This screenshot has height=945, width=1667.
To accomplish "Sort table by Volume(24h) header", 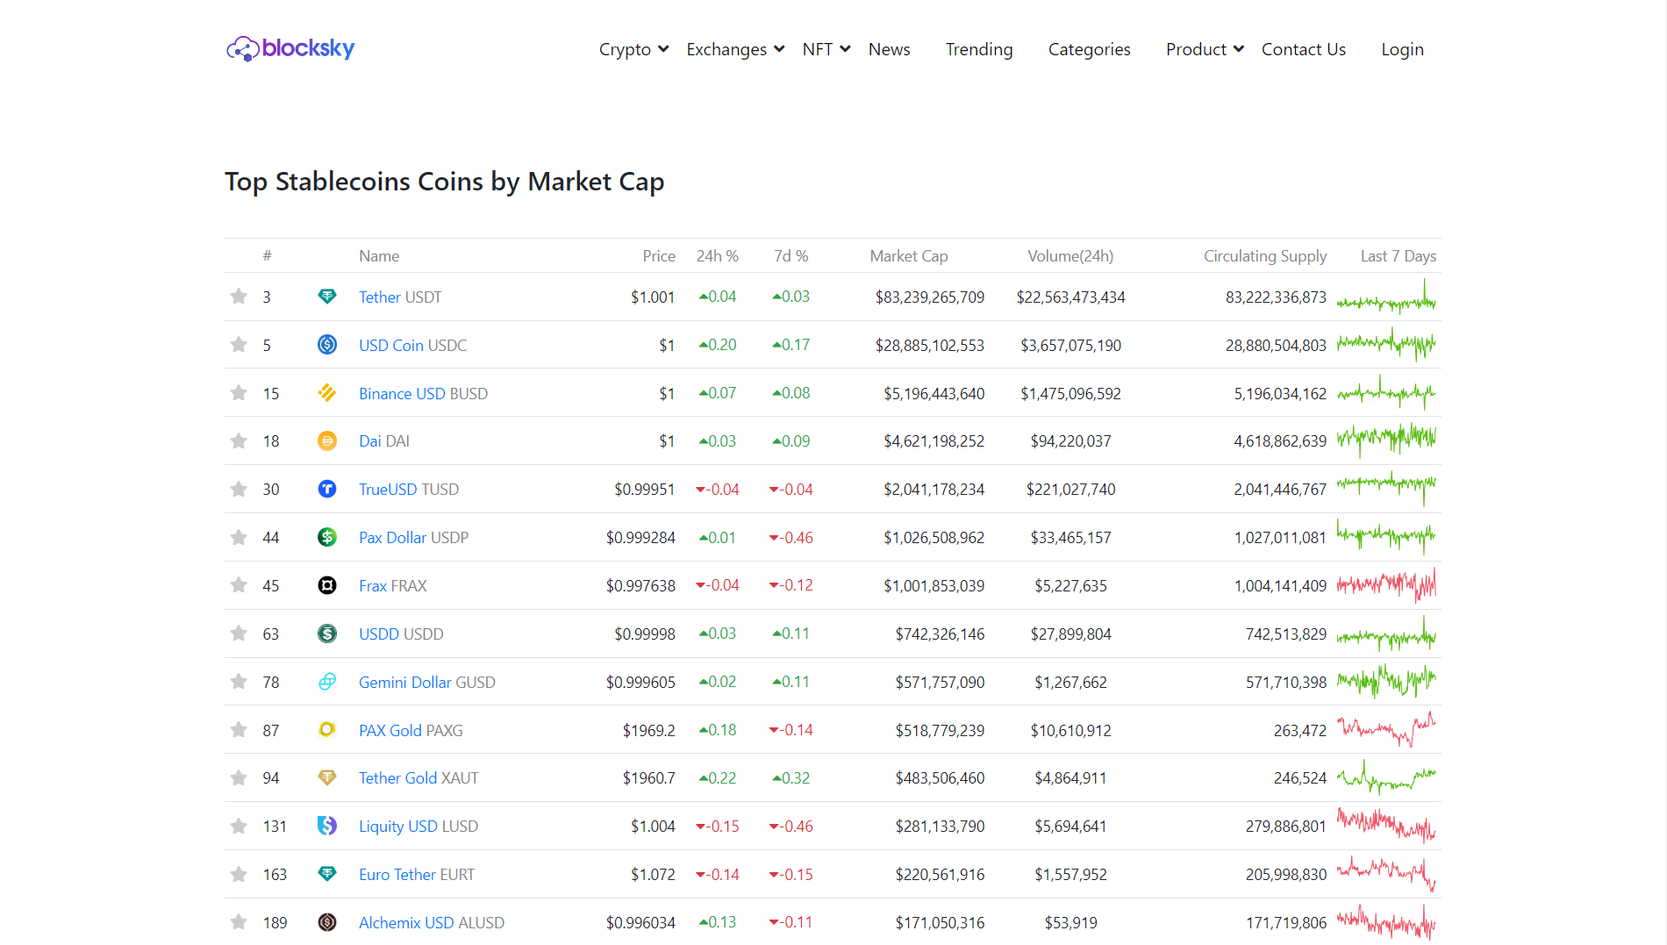I will (x=1070, y=255).
